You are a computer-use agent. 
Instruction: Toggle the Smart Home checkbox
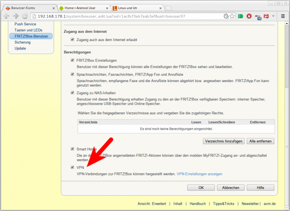[72, 148]
